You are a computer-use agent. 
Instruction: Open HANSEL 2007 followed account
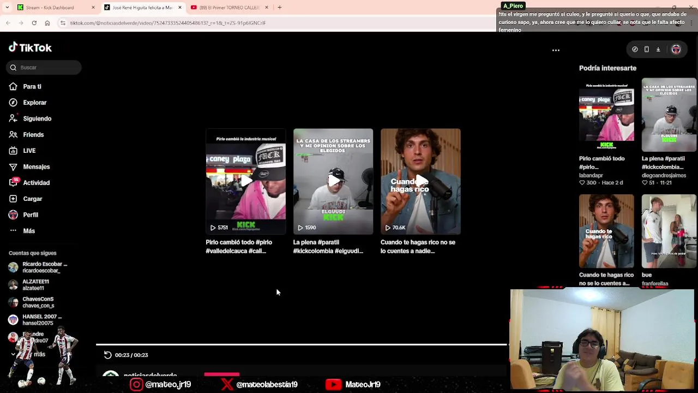click(x=35, y=319)
